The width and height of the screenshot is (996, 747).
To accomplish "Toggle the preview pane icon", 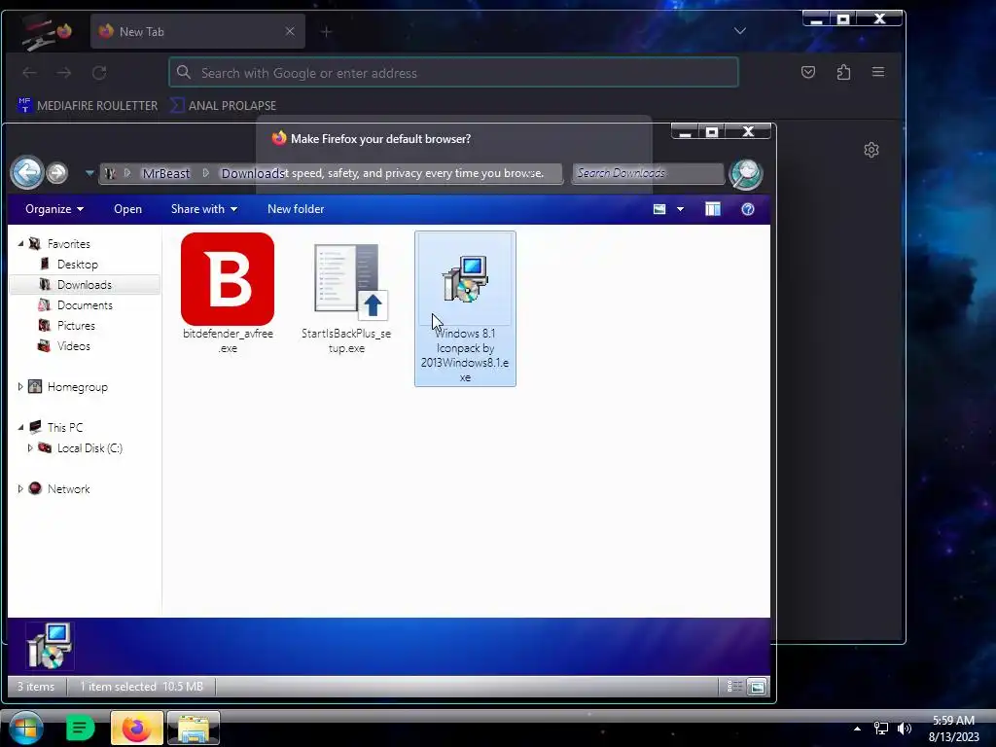I will point(713,209).
